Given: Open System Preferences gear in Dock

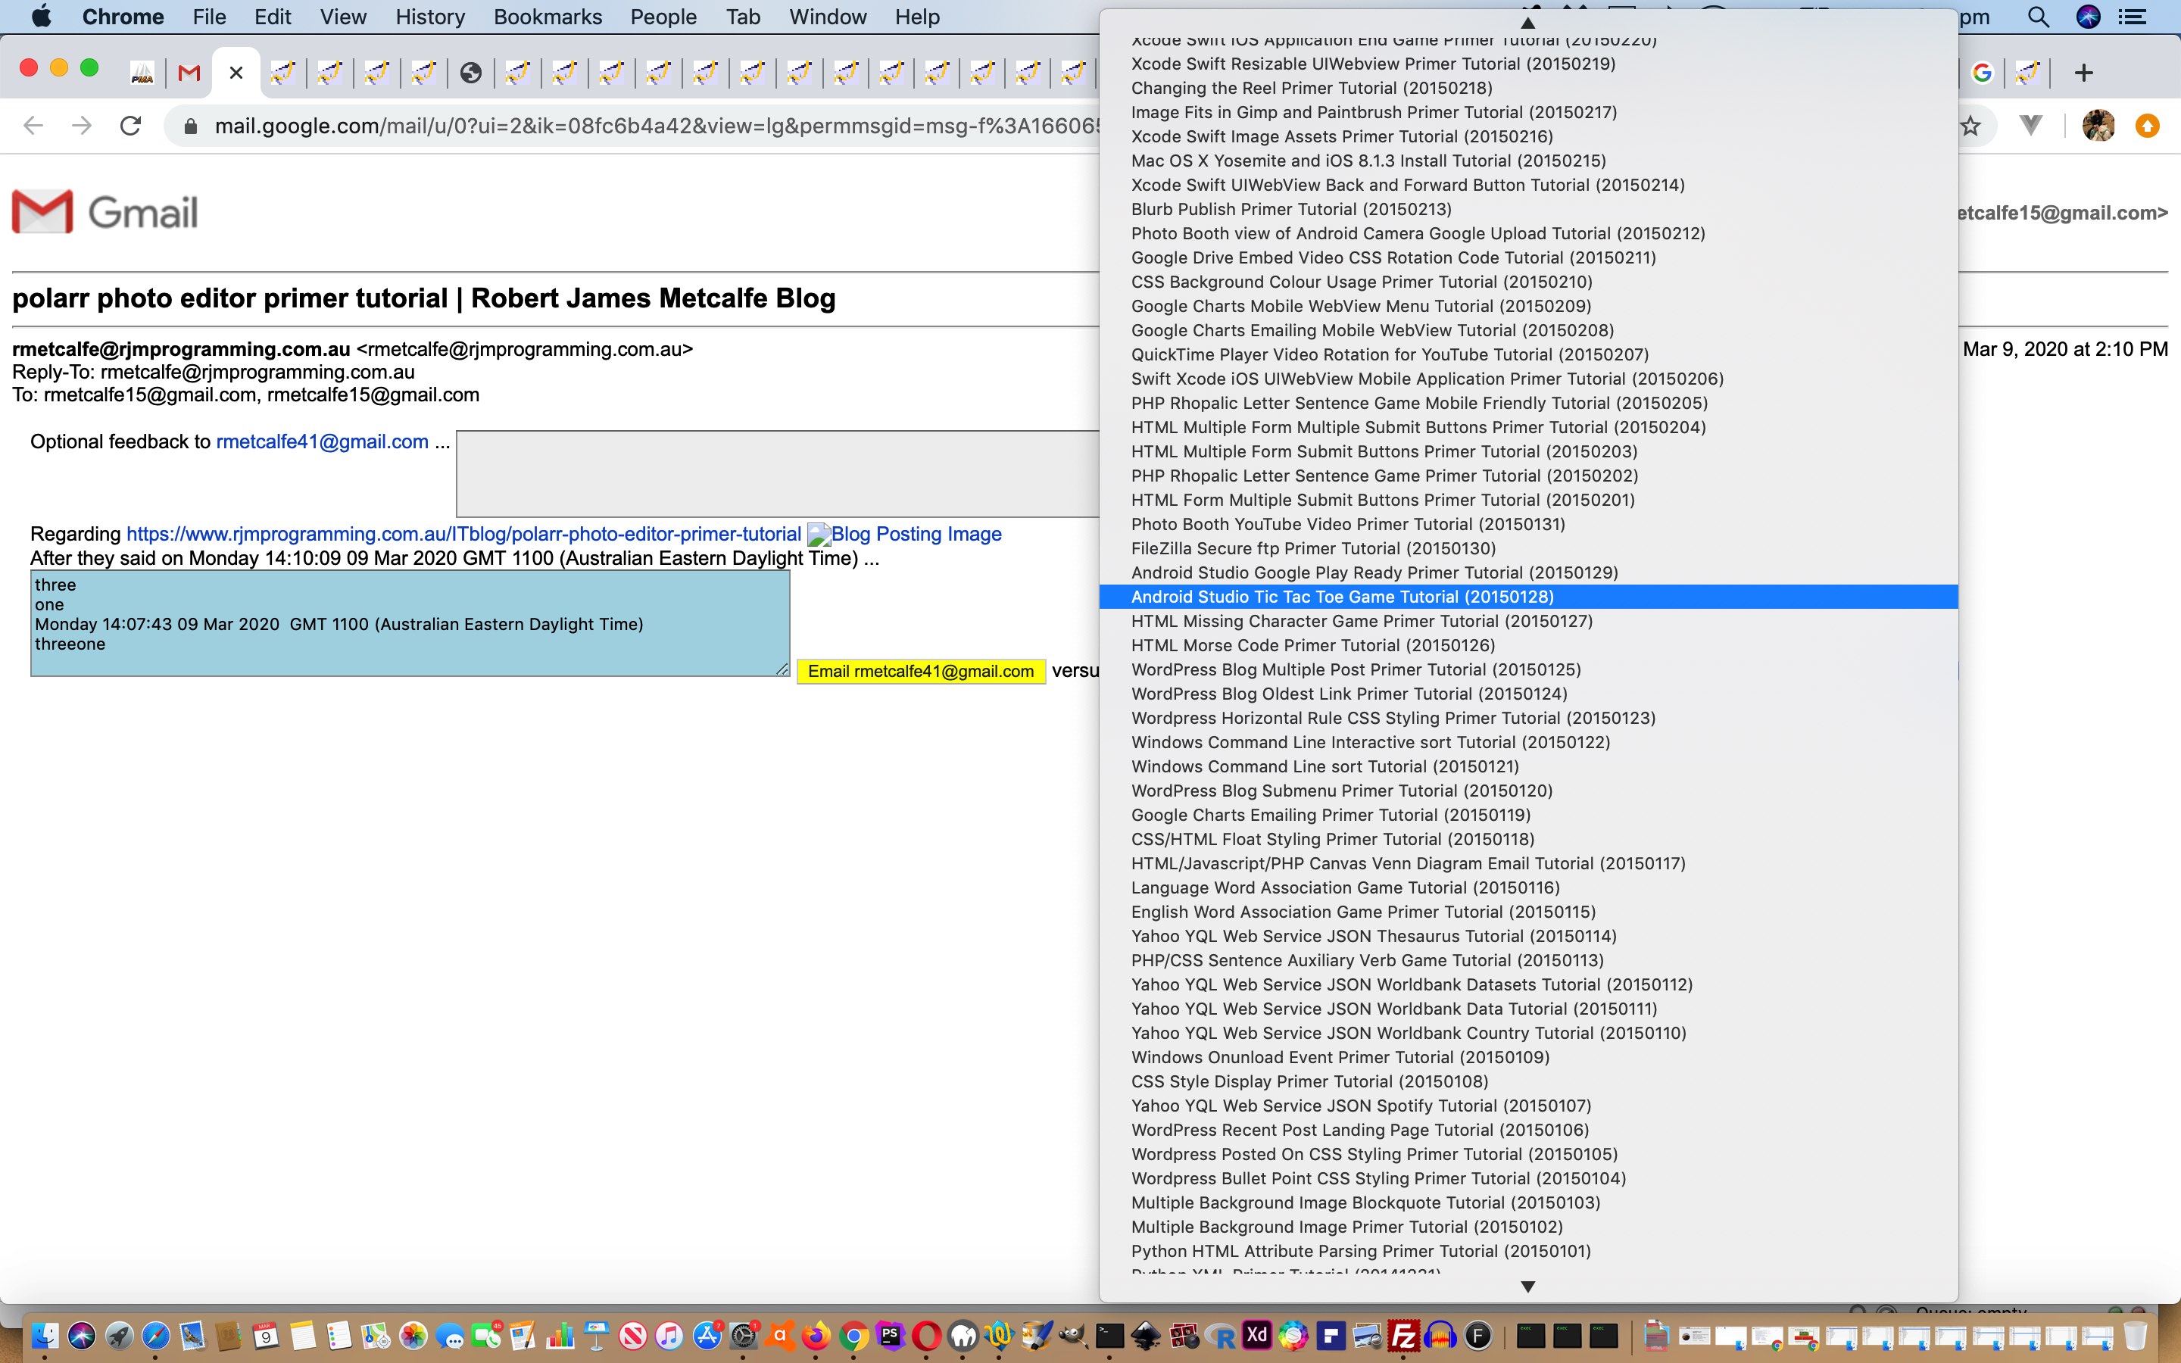Looking at the screenshot, I should [743, 1336].
